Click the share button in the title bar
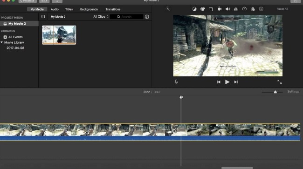303x169 pixels. tap(296, 1)
